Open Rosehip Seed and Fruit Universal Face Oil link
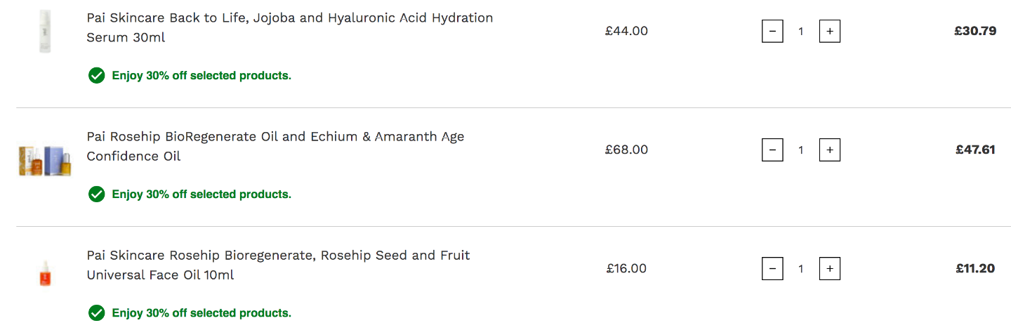Viewport: 1011px width, 330px height. pos(278,265)
